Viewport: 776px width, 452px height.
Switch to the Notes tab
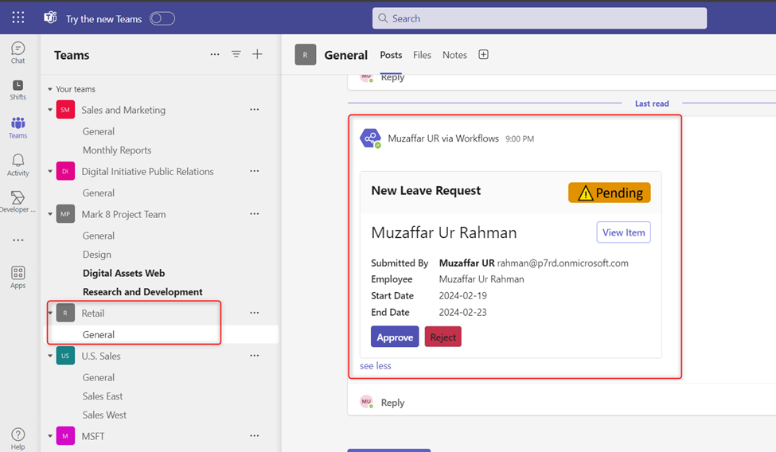point(454,55)
